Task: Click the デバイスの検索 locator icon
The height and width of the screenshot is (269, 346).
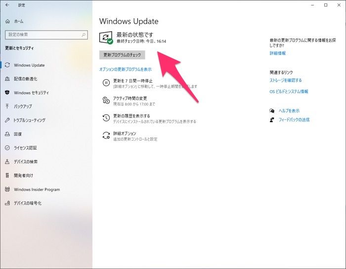Action: click(x=7, y=161)
